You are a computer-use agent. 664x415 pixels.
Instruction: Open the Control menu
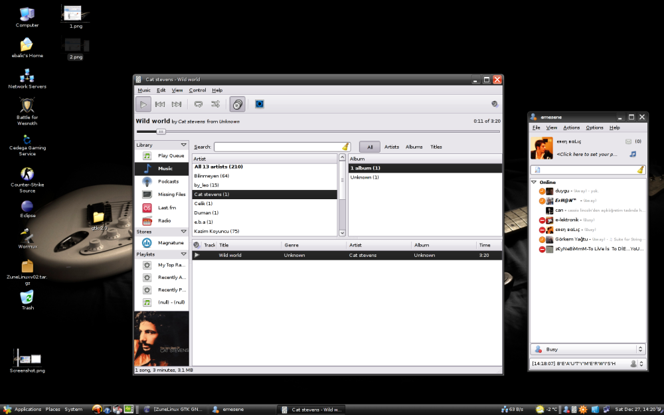197,90
